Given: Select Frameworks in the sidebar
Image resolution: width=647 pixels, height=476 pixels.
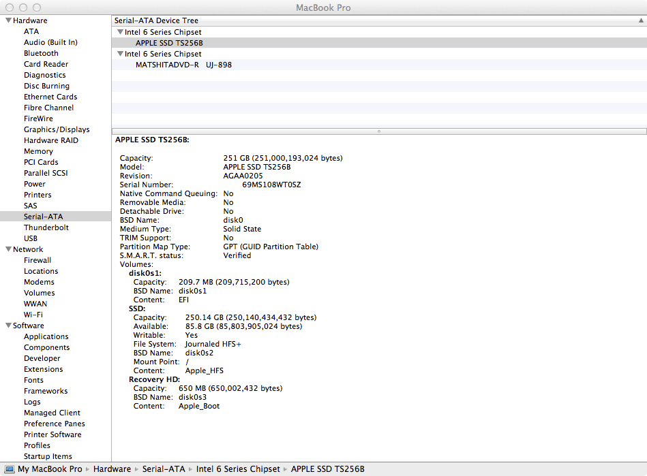Looking at the screenshot, I should (x=46, y=391).
